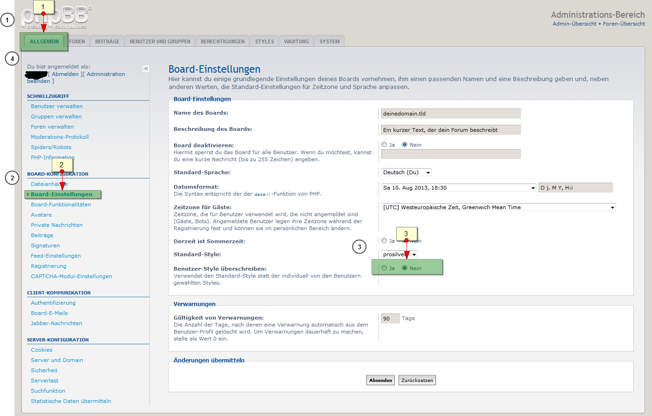652x416 pixels.
Task: Open Benutzer verwalten in Schnellzugriff
Action: click(56, 106)
